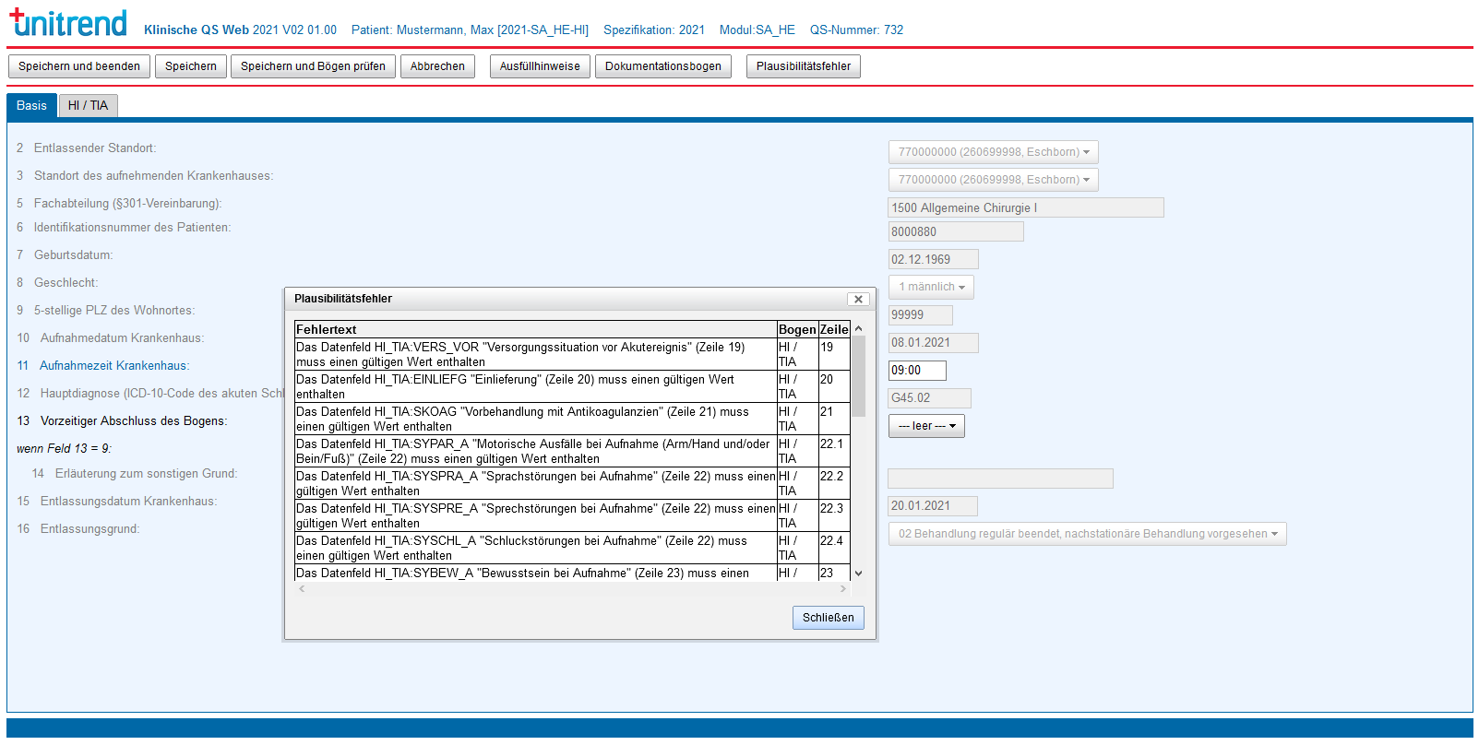Viewport: 1479px width, 745px height.
Task: Select error row HI_TIA:SYPAR_A
Action: point(572,451)
